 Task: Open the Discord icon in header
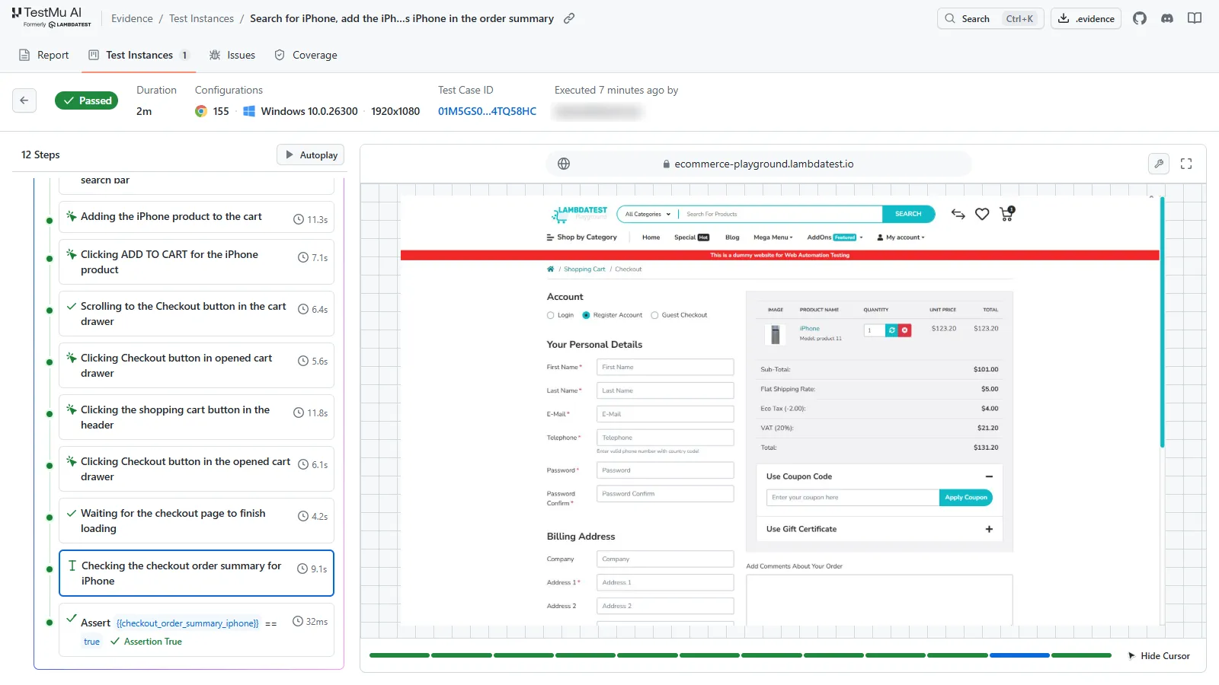1167,18
